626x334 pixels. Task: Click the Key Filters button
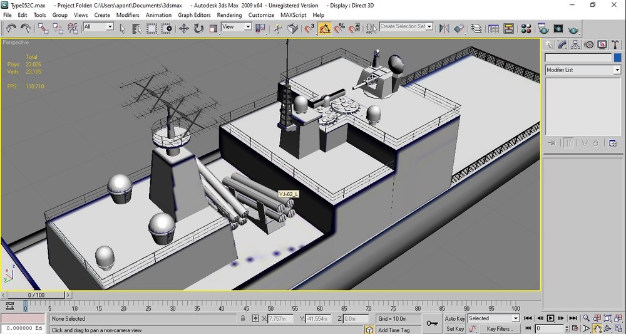[500, 329]
